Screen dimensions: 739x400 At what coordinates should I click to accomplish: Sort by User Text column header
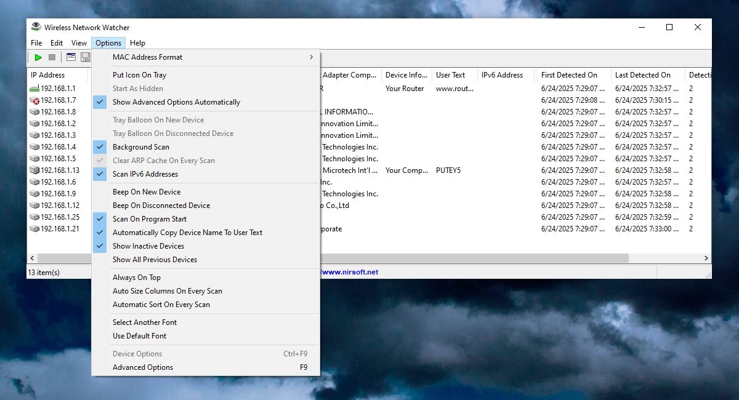454,75
